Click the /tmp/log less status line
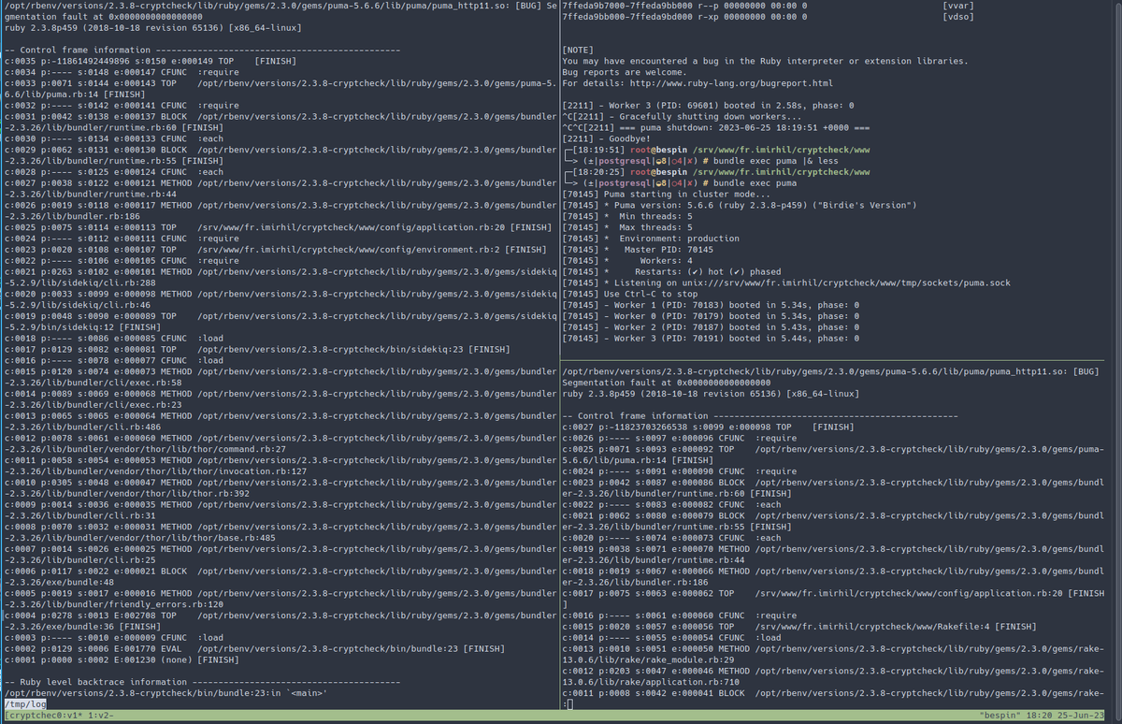The height and width of the screenshot is (724, 1122). tap(24, 703)
